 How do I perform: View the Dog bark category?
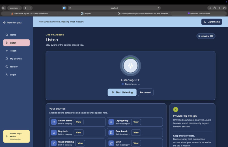click(x=79, y=133)
